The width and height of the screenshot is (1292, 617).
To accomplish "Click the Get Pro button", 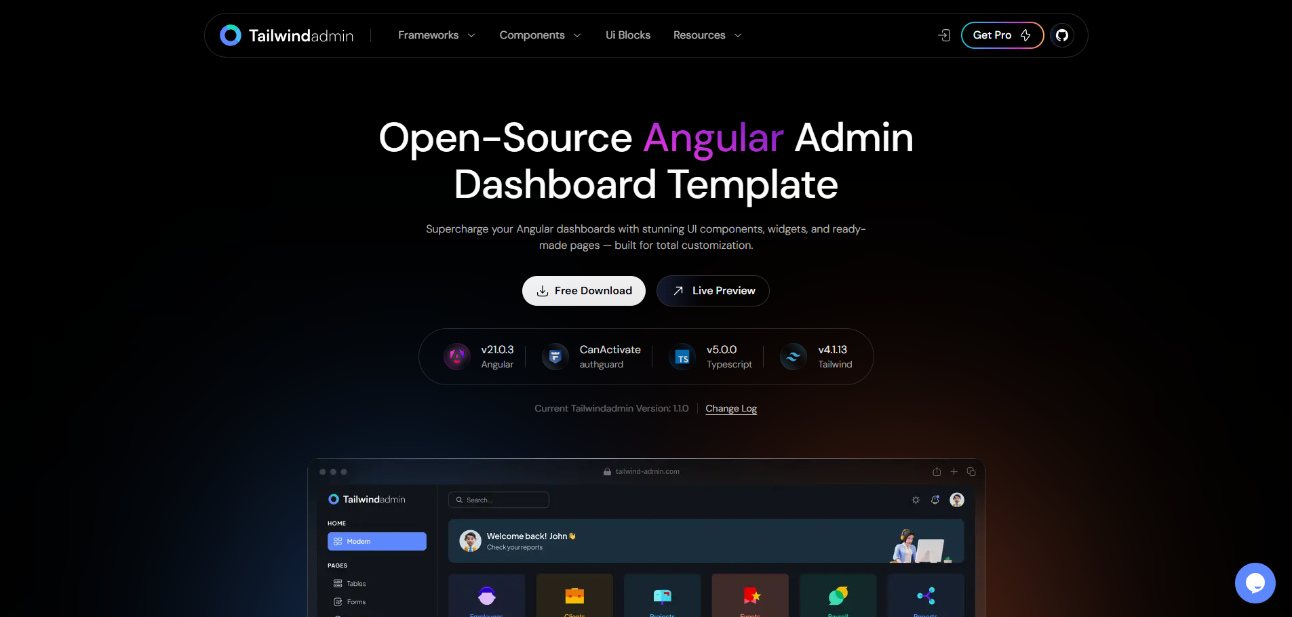I will point(1002,35).
